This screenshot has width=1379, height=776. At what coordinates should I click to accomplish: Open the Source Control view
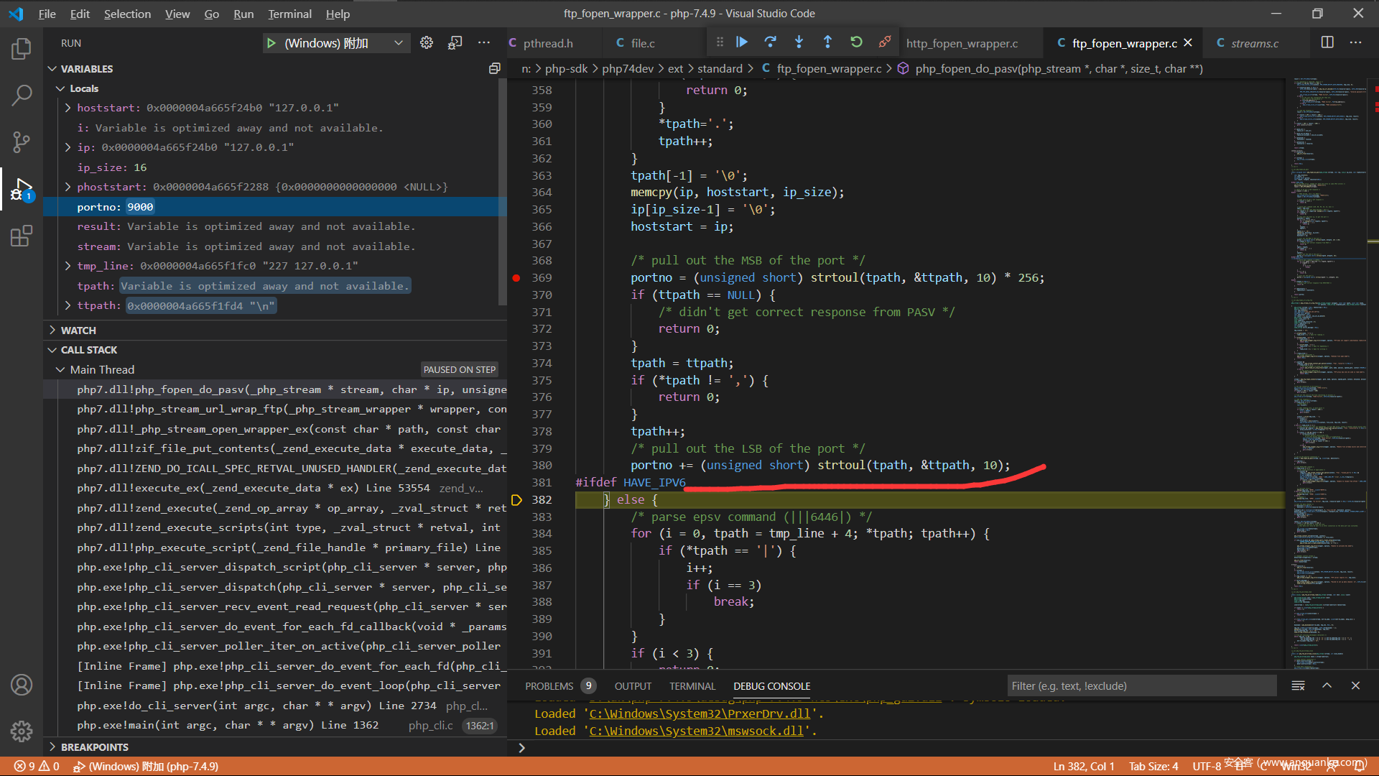pyautogui.click(x=22, y=142)
